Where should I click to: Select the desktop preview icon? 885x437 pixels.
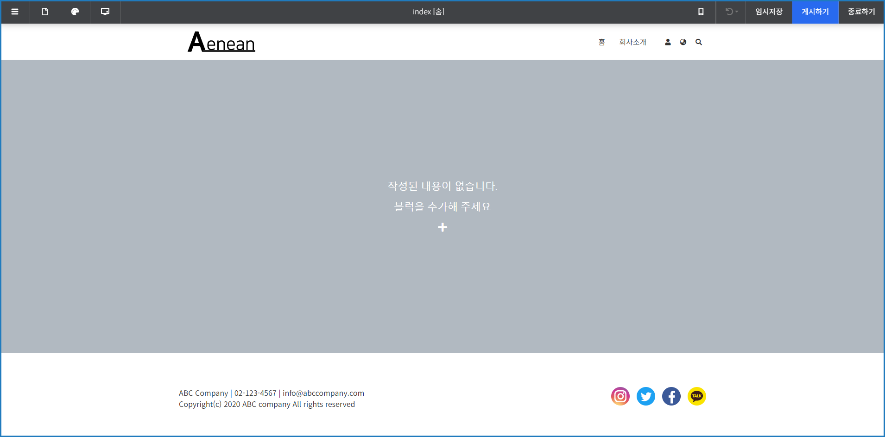click(x=105, y=12)
